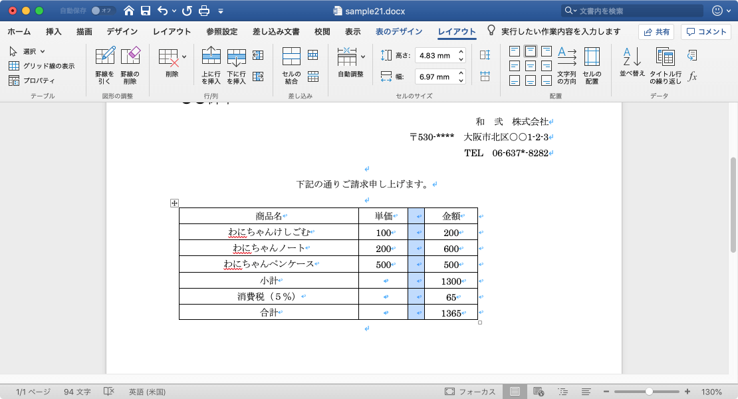
Task: Distribute columns evenly icon
Action: [485, 76]
